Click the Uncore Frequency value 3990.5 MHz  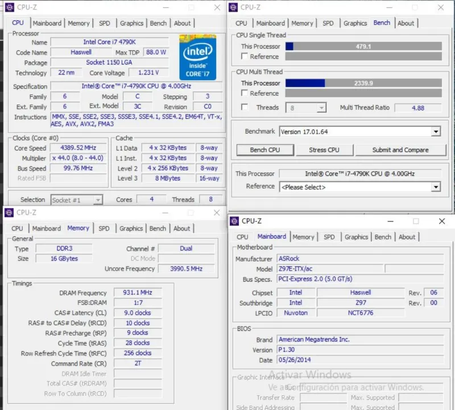point(186,269)
